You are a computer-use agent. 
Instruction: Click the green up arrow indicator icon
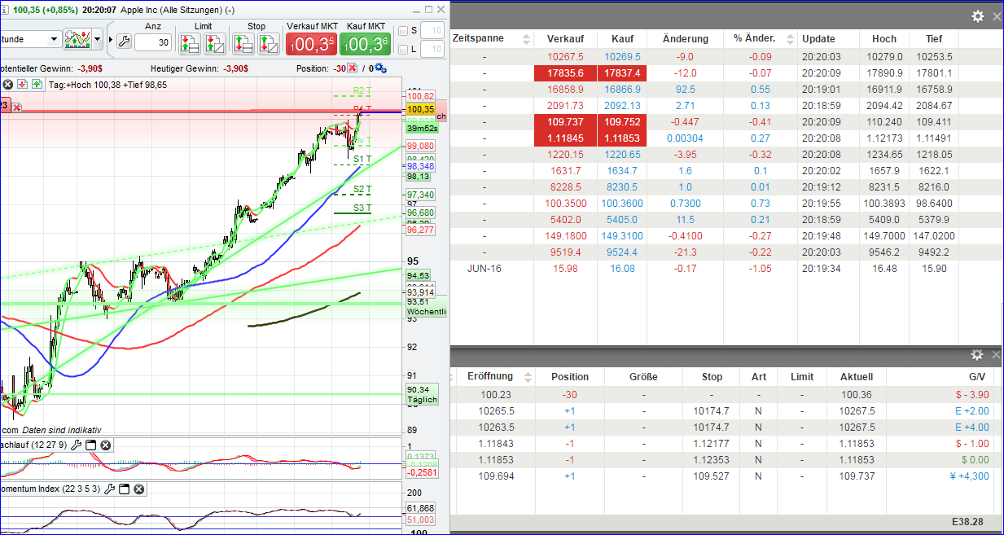pos(37,85)
